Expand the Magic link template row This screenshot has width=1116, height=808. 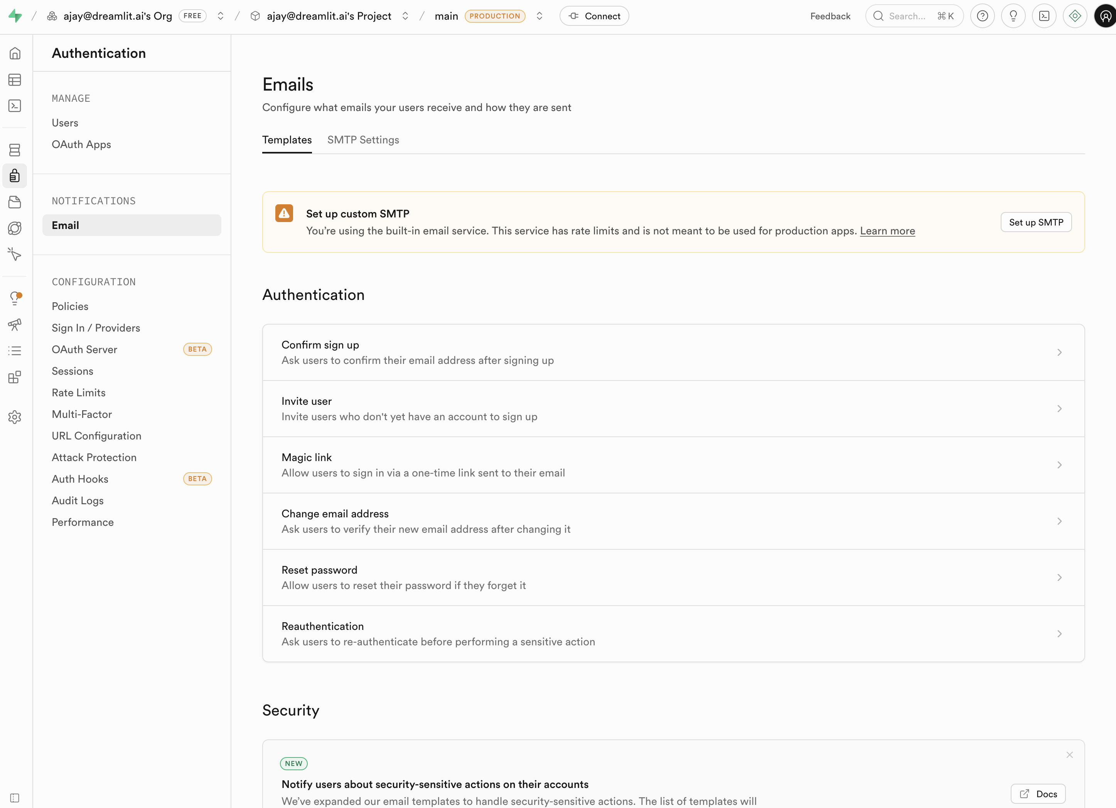(x=673, y=464)
